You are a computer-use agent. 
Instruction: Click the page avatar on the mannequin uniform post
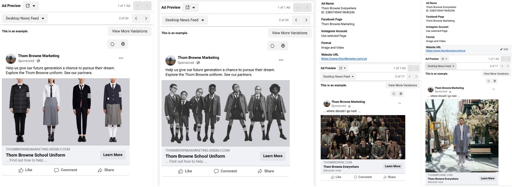click(x=11, y=58)
